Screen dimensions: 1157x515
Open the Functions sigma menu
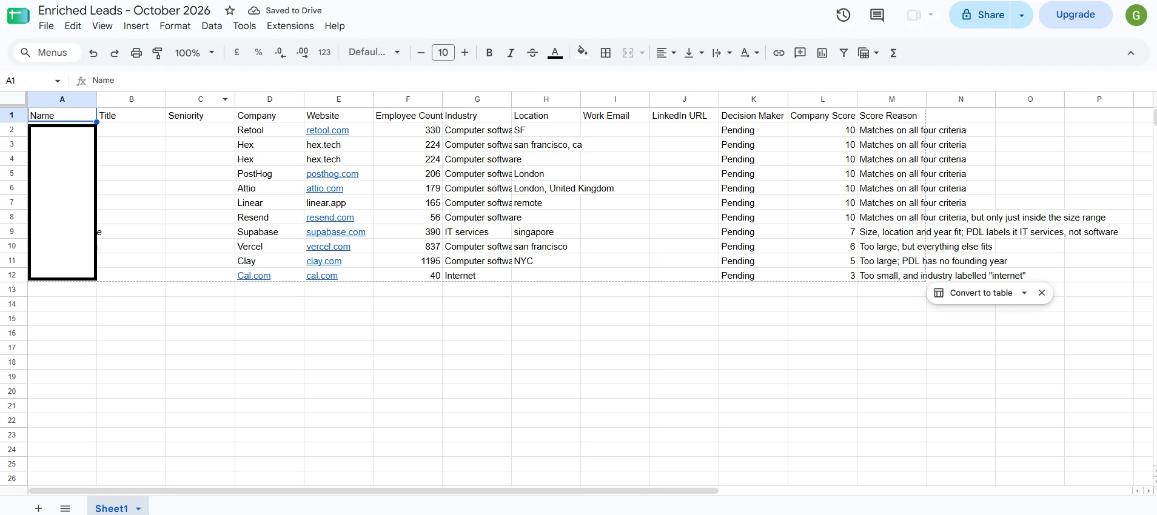click(x=893, y=53)
